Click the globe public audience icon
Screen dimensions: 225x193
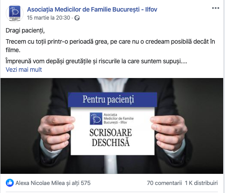click(x=77, y=18)
